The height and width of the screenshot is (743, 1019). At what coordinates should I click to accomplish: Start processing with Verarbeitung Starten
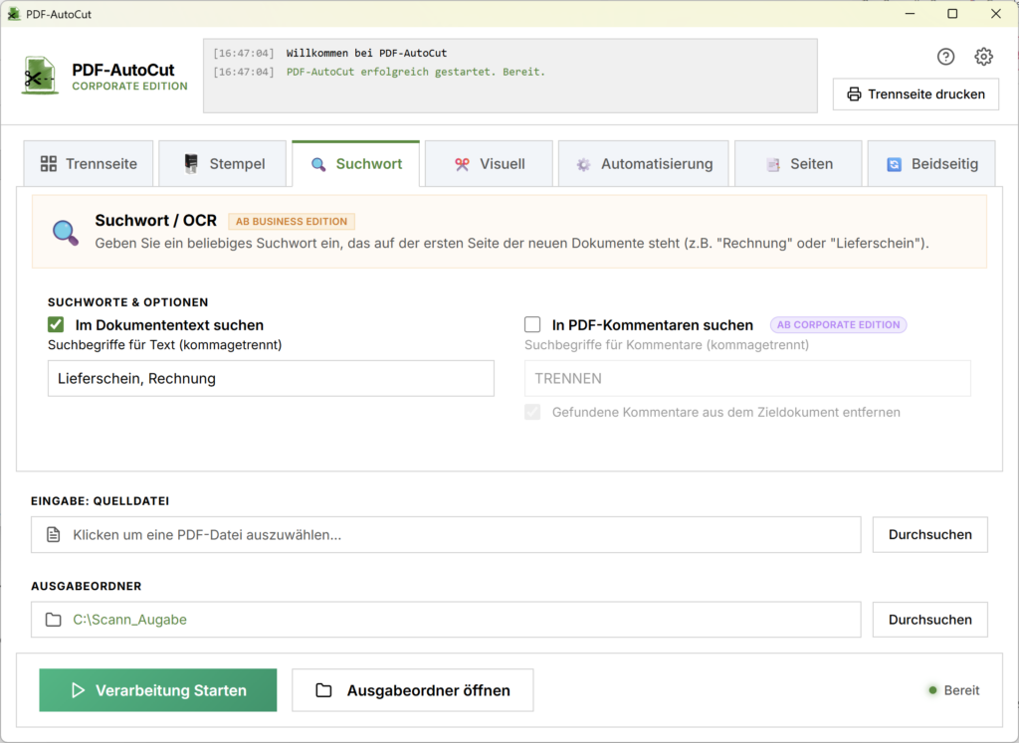pos(158,689)
